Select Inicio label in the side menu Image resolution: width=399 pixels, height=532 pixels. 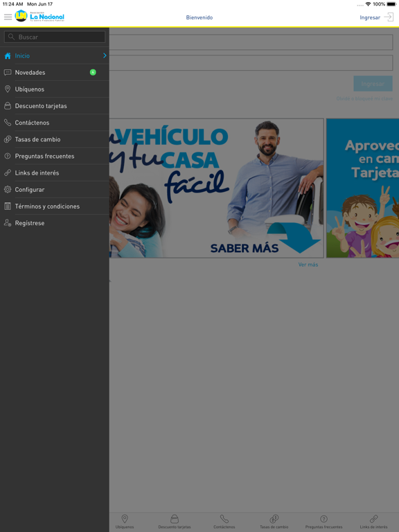coord(22,55)
